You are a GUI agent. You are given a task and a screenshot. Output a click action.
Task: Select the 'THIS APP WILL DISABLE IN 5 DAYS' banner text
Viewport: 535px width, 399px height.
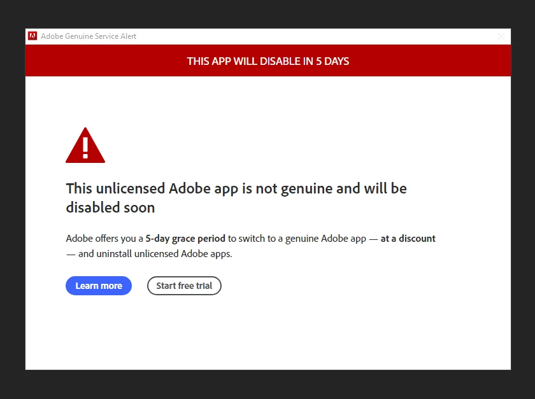click(x=268, y=61)
